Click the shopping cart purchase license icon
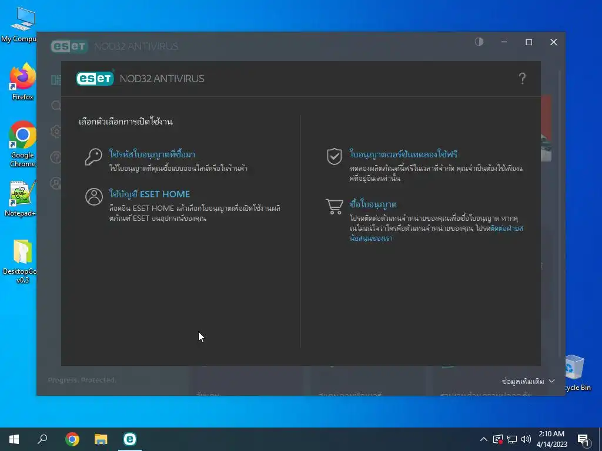 (x=335, y=206)
